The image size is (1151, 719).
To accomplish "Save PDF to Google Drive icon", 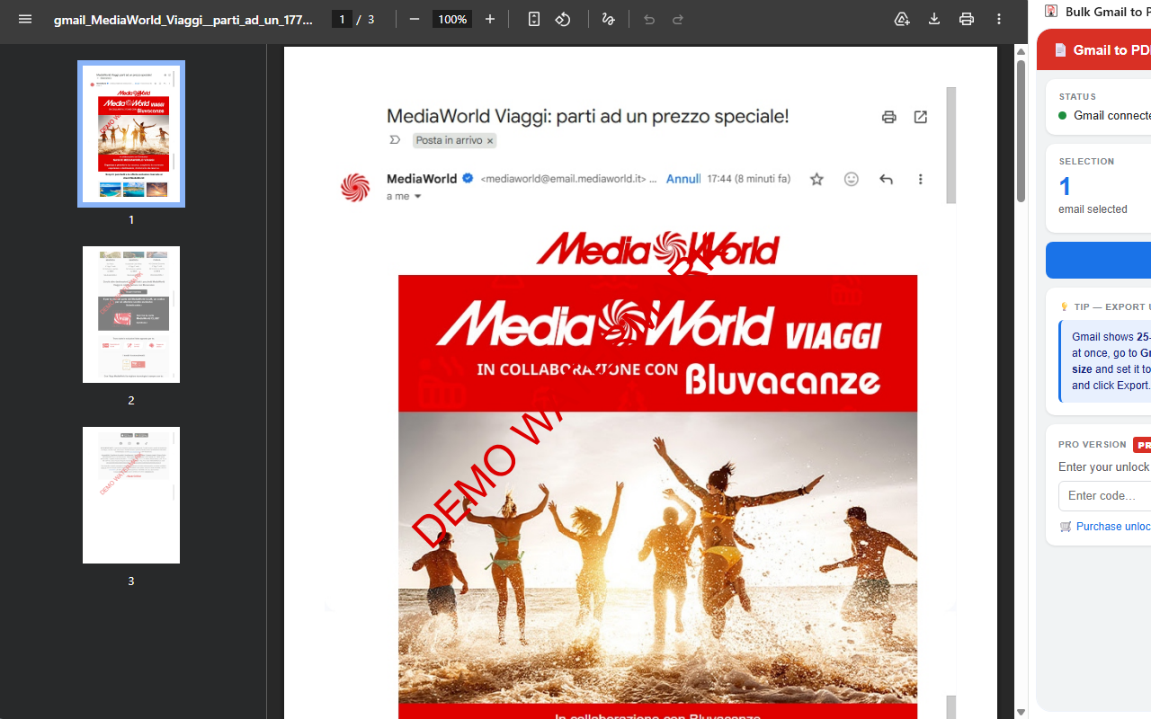I will pos(902,19).
